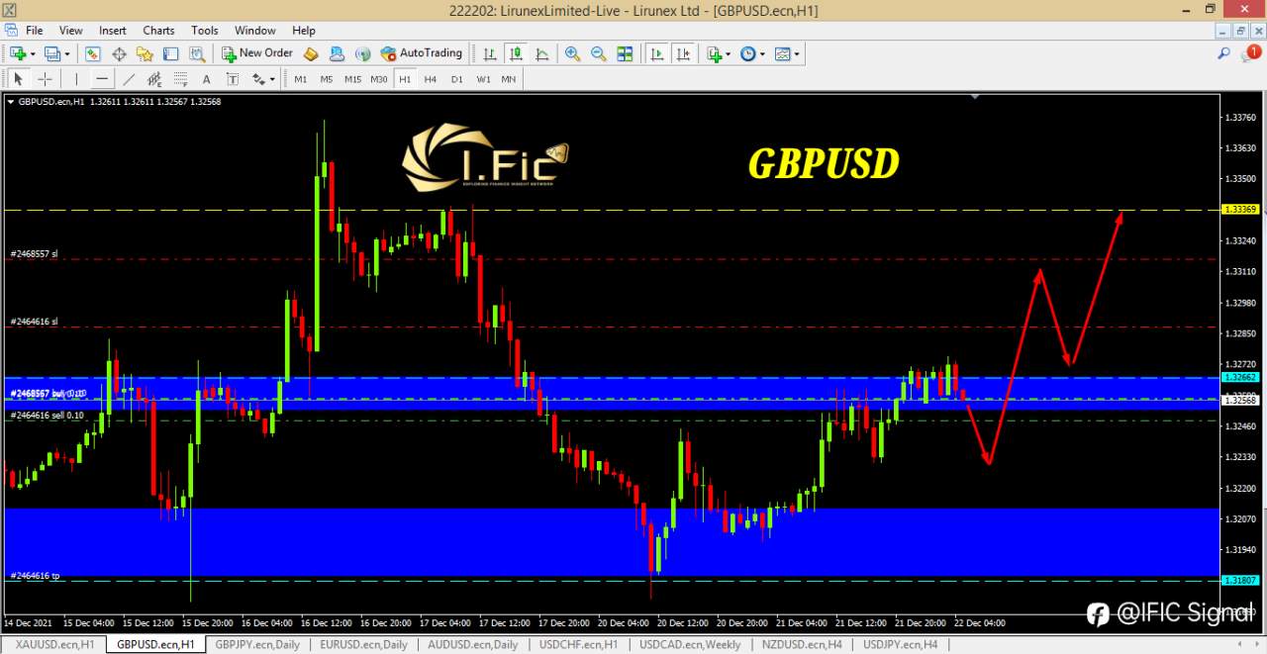Screen dimensions: 1267x654
Task: Open the Tools menu
Action: tap(205, 31)
